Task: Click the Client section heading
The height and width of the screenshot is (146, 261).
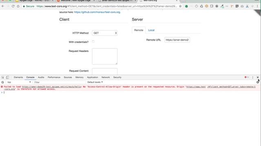Action: [x=64, y=19]
